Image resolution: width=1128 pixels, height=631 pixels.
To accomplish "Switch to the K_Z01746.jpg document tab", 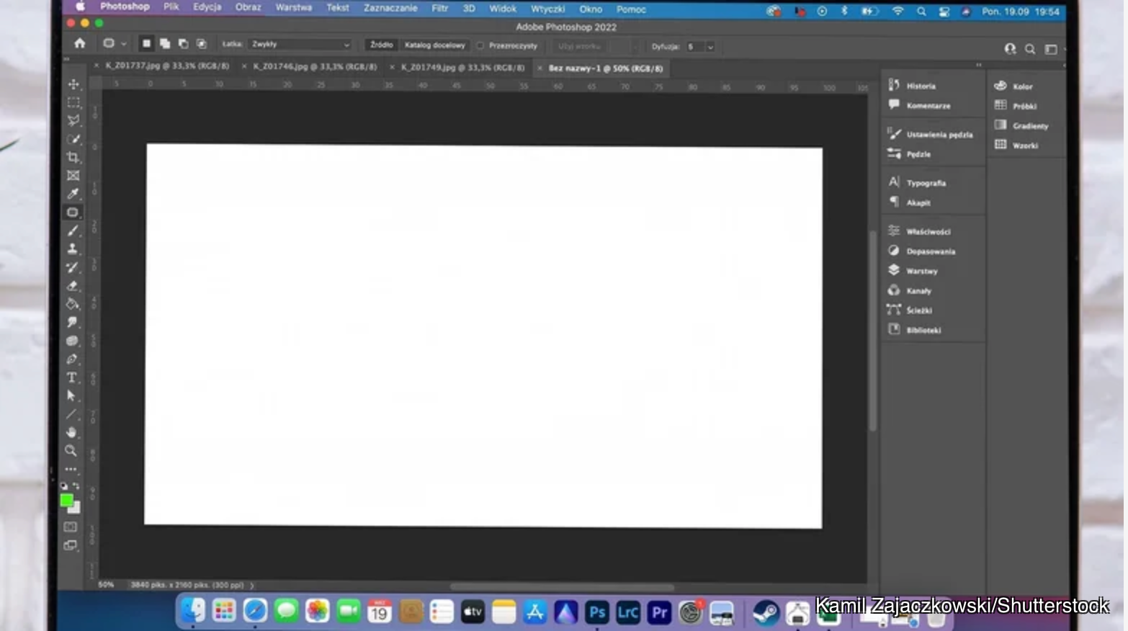I will point(313,66).
